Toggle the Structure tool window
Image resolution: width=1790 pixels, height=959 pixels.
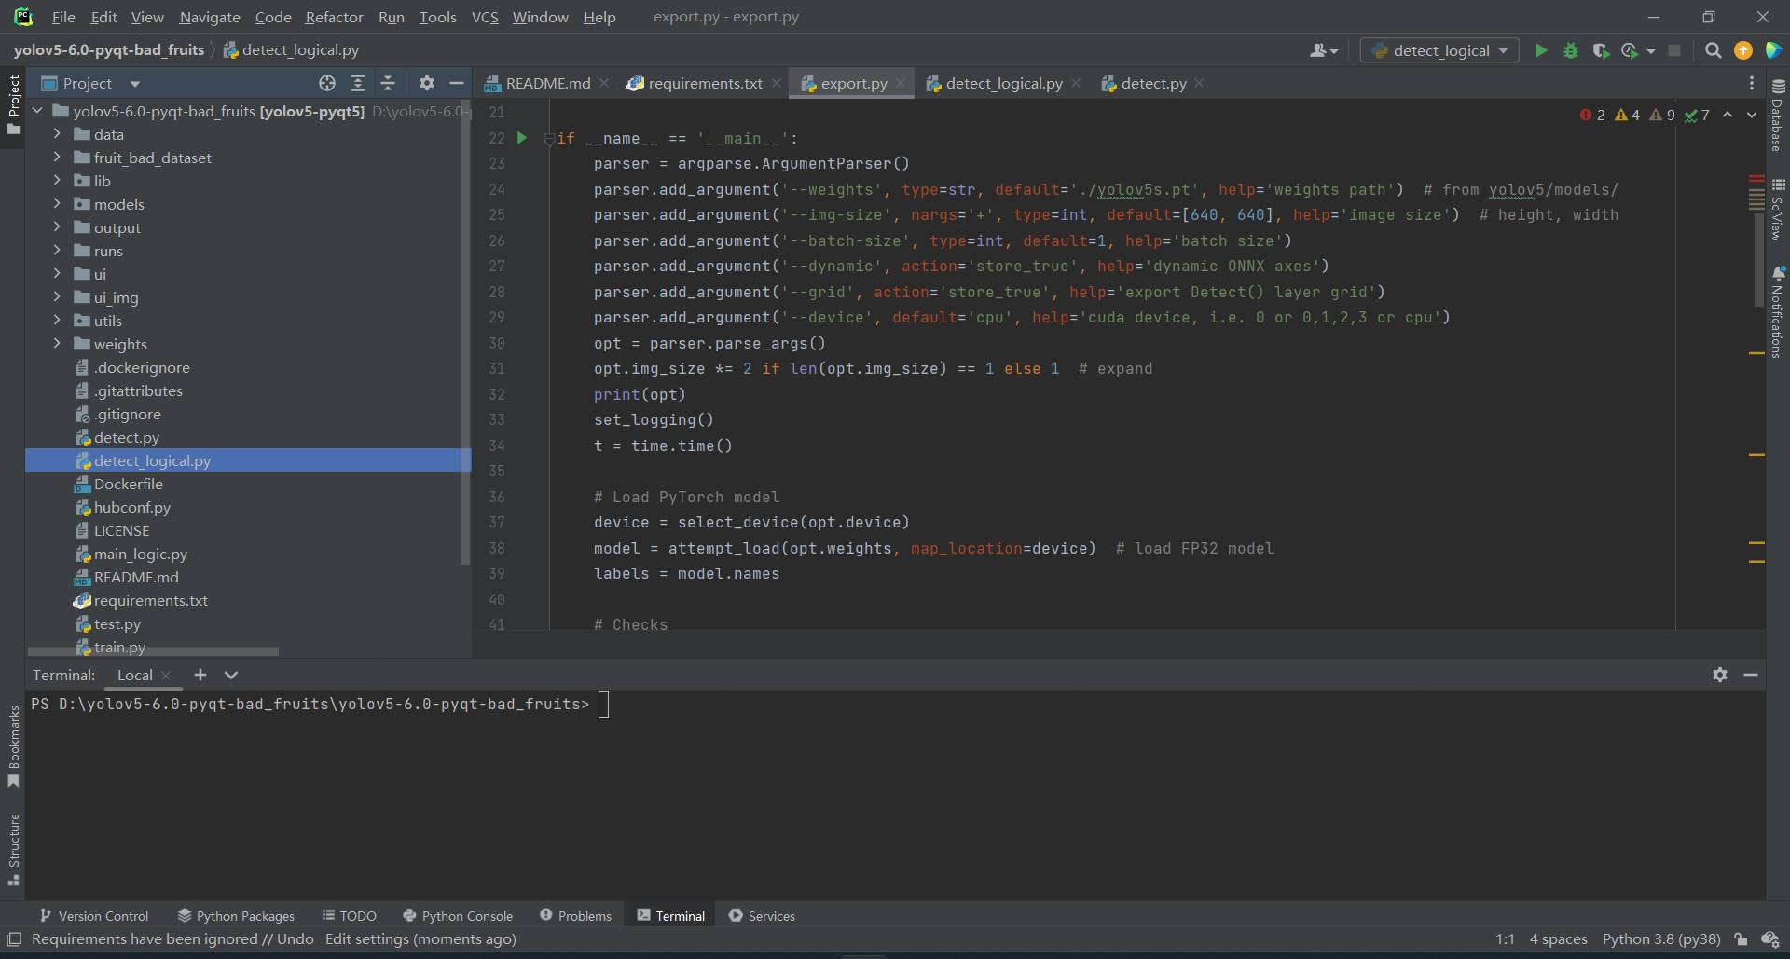[13, 848]
